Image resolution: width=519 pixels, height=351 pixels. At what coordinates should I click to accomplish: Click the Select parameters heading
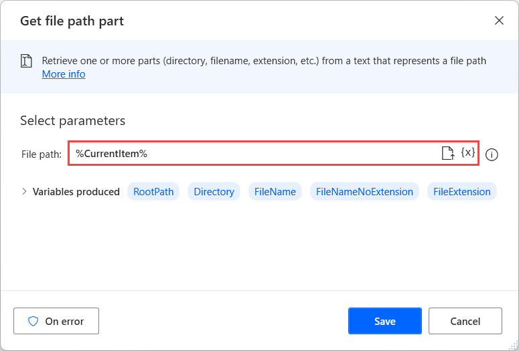point(73,121)
